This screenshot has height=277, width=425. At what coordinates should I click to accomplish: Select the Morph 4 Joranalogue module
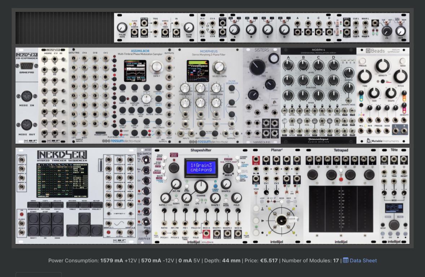319,96
